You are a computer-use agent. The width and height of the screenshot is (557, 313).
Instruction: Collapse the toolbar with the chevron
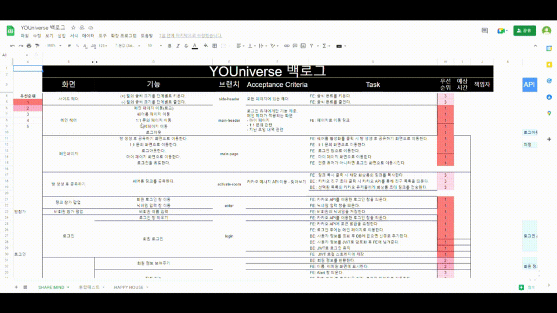coord(536,46)
